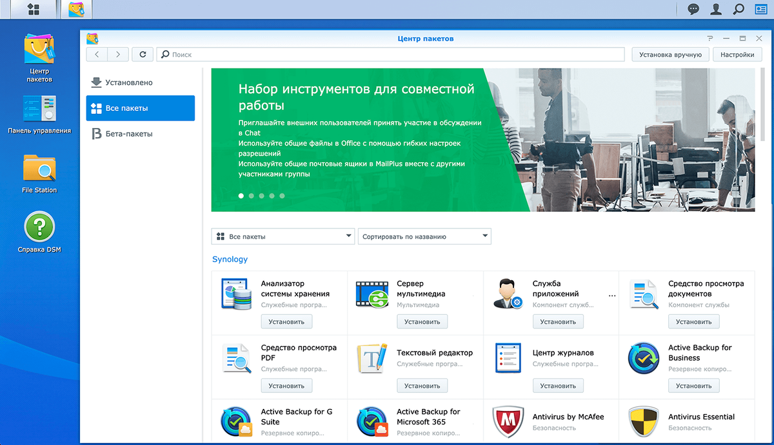
Task: Open the Настройки button
Action: (737, 55)
